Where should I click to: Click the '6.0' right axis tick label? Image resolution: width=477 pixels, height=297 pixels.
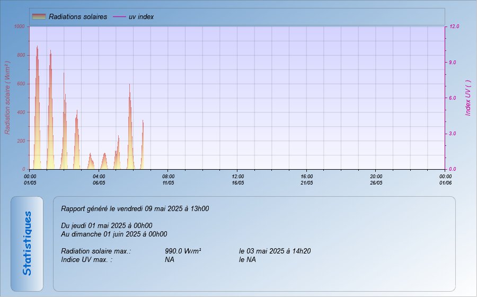pyautogui.click(x=453, y=98)
